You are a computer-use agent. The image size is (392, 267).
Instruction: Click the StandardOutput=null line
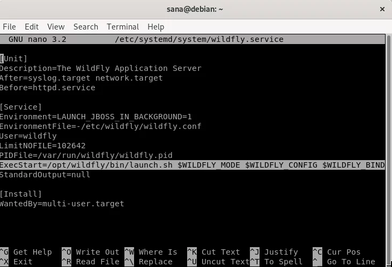45,175
